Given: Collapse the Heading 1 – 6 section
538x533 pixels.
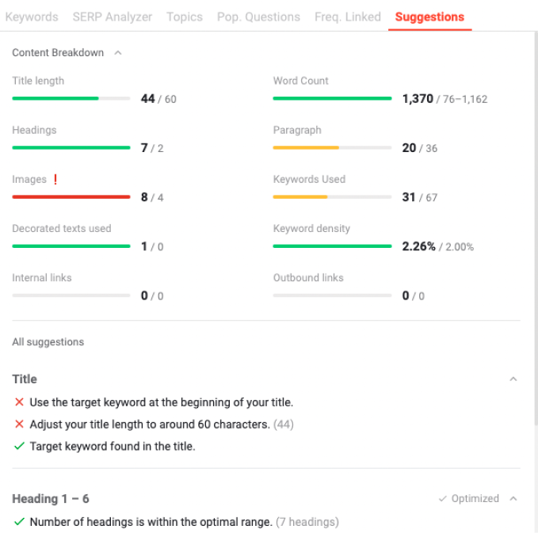Looking at the screenshot, I should [x=513, y=498].
